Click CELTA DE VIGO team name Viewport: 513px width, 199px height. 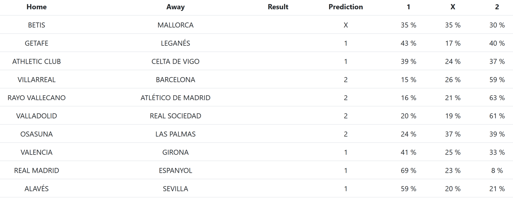(175, 61)
